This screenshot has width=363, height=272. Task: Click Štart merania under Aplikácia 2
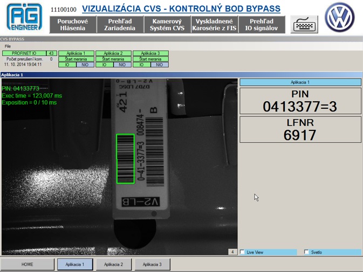(x=113, y=59)
